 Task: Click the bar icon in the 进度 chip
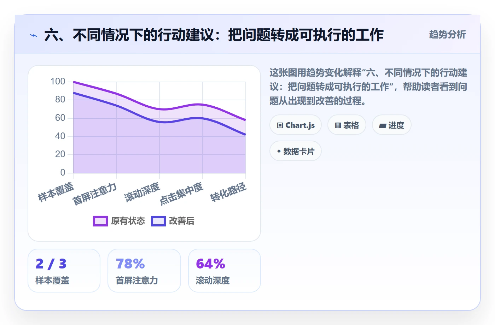pyautogui.click(x=383, y=125)
